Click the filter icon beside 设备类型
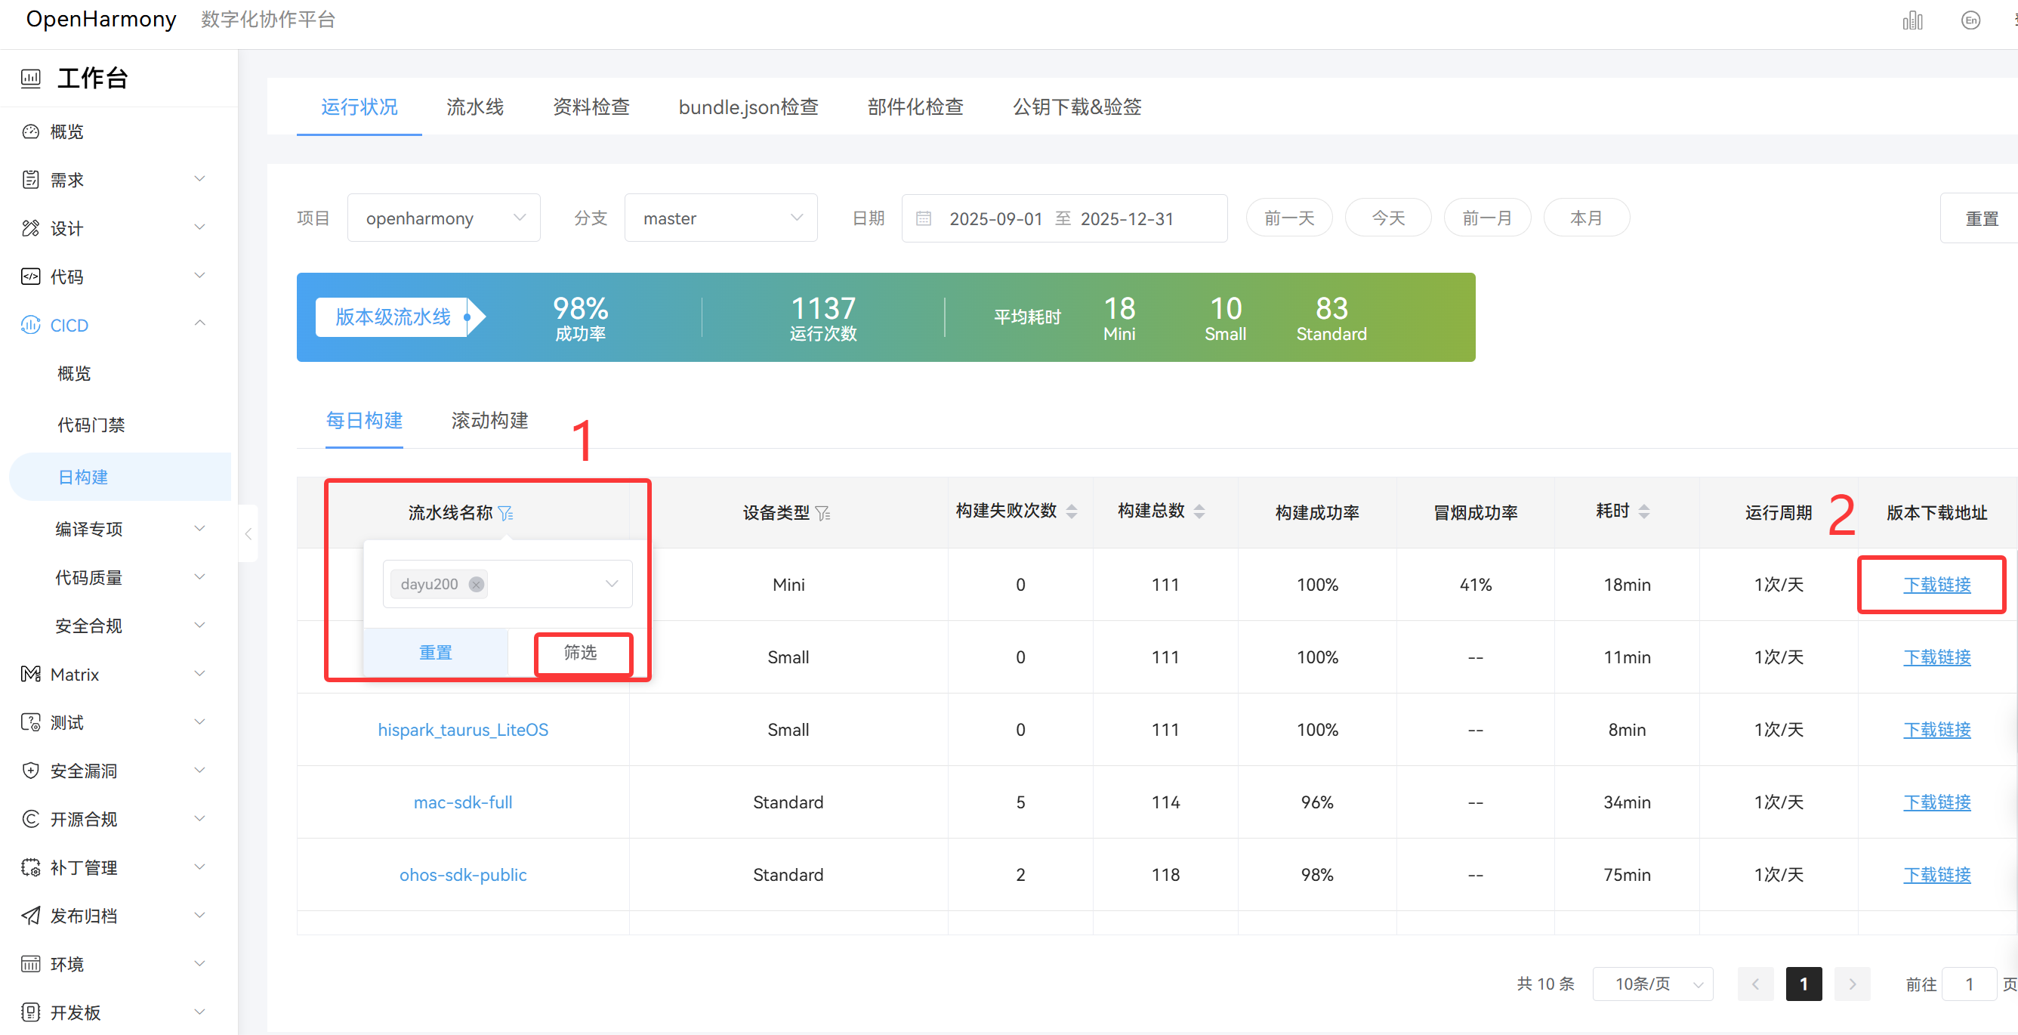The height and width of the screenshot is (1035, 2018). coord(822,513)
